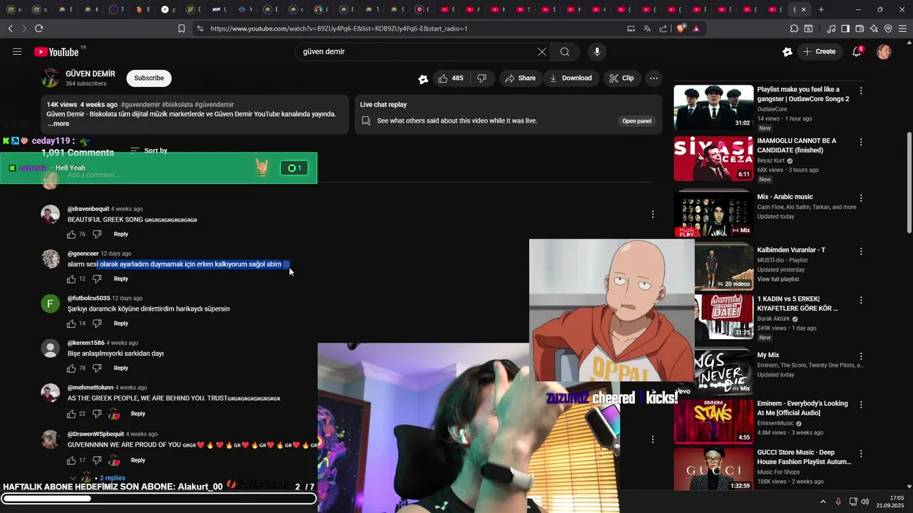913x513 pixels.
Task: Share this page from address bar
Action: [x=663, y=28]
